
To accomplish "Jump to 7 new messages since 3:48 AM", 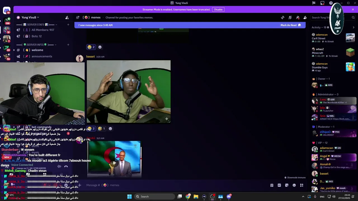I will [x=95, y=25].
